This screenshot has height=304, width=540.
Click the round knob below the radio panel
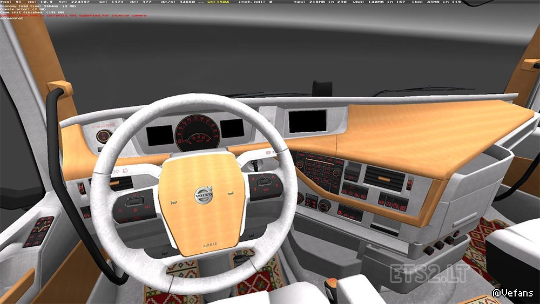[x=324, y=206]
